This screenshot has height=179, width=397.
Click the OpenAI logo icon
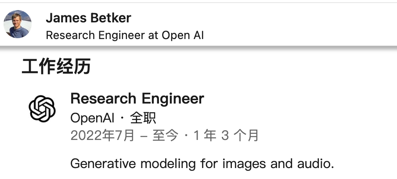pos(42,109)
